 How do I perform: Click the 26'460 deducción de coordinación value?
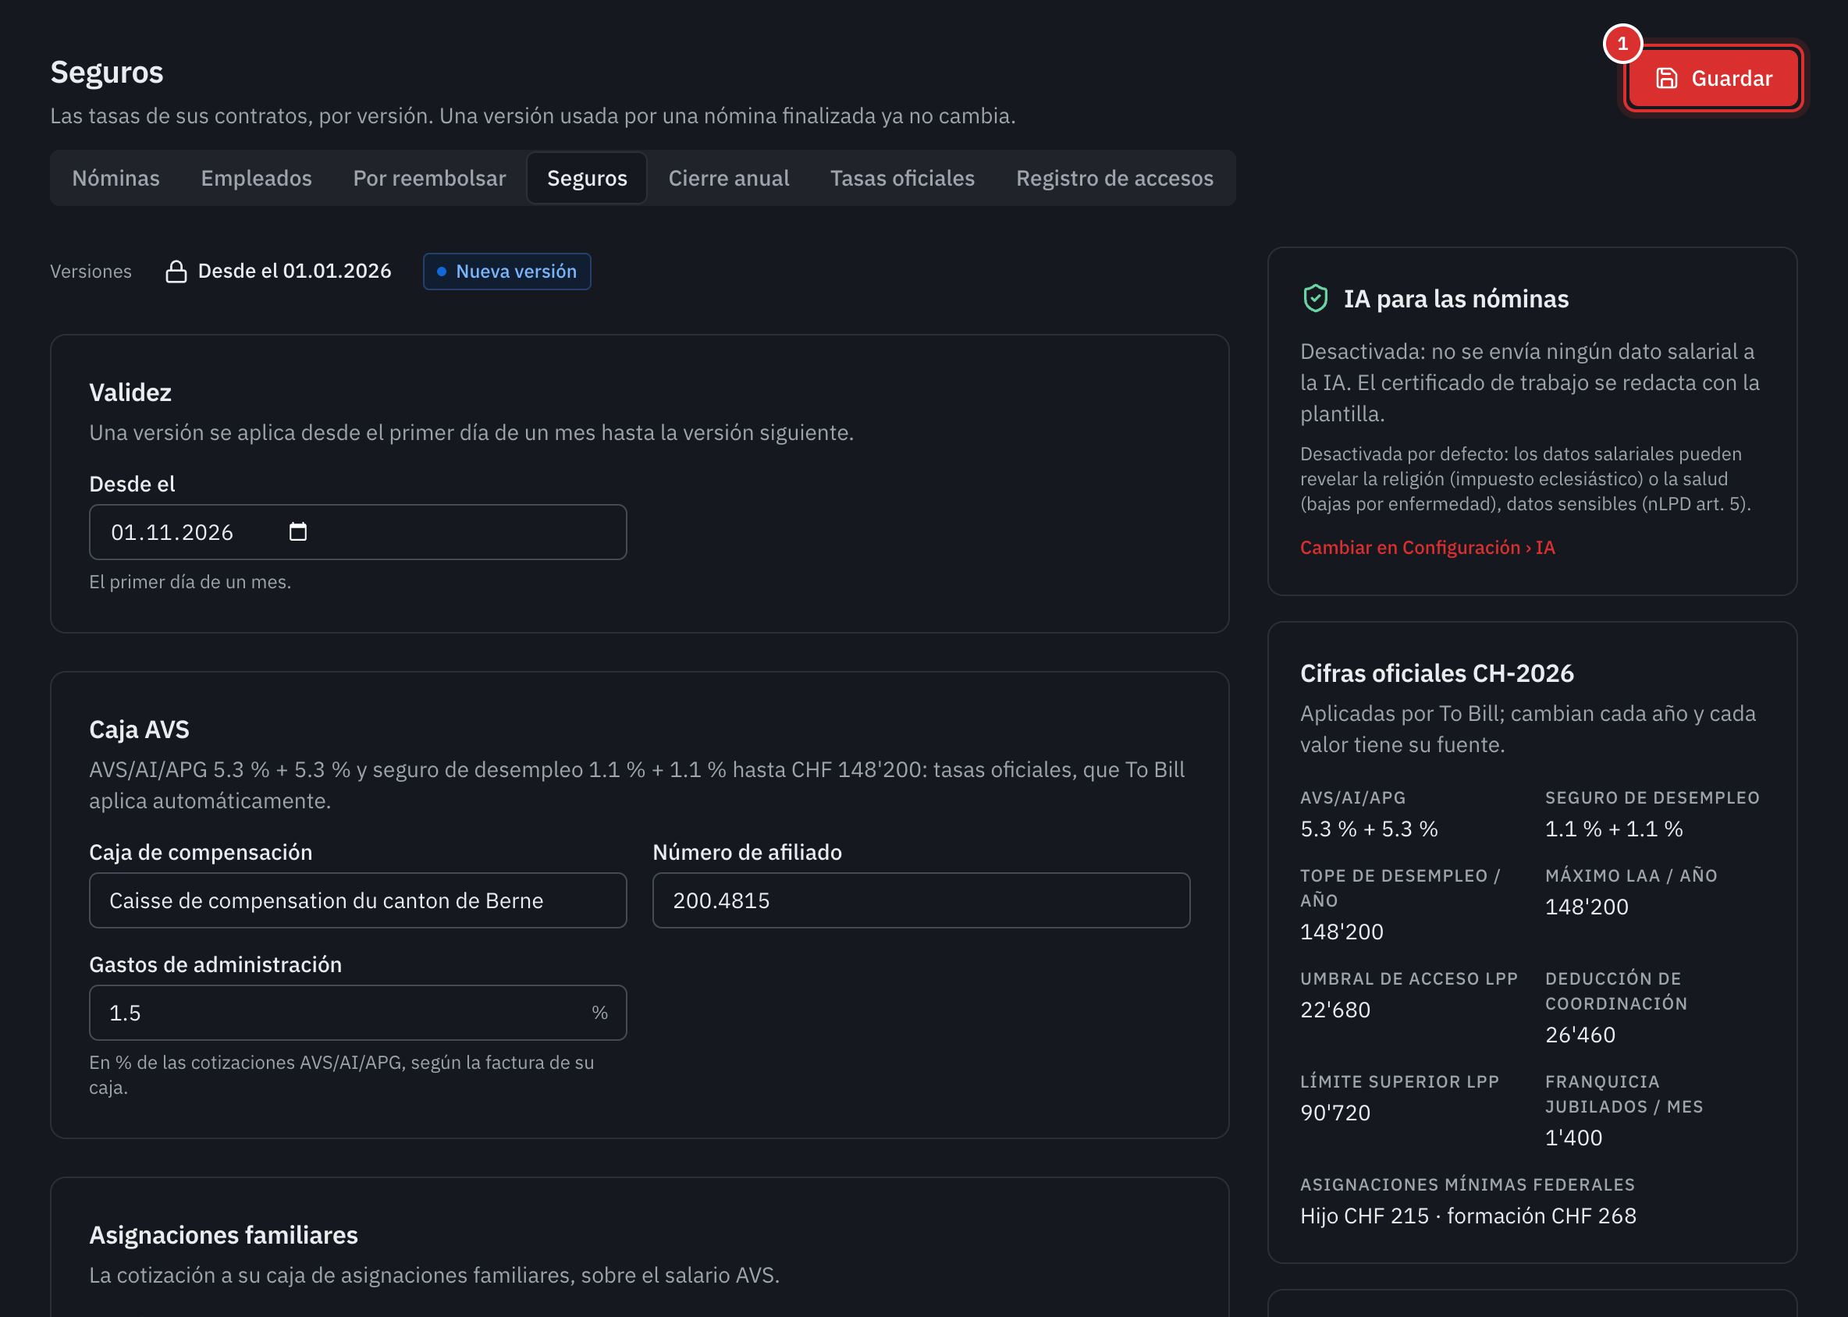1580,1035
